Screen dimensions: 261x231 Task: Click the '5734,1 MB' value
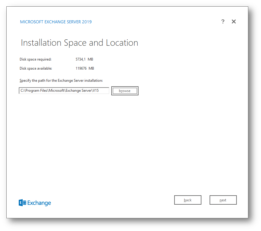click(84, 59)
